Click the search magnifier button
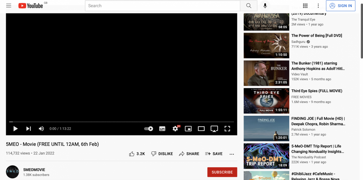The width and height of the screenshot is (363, 180). click(x=249, y=6)
